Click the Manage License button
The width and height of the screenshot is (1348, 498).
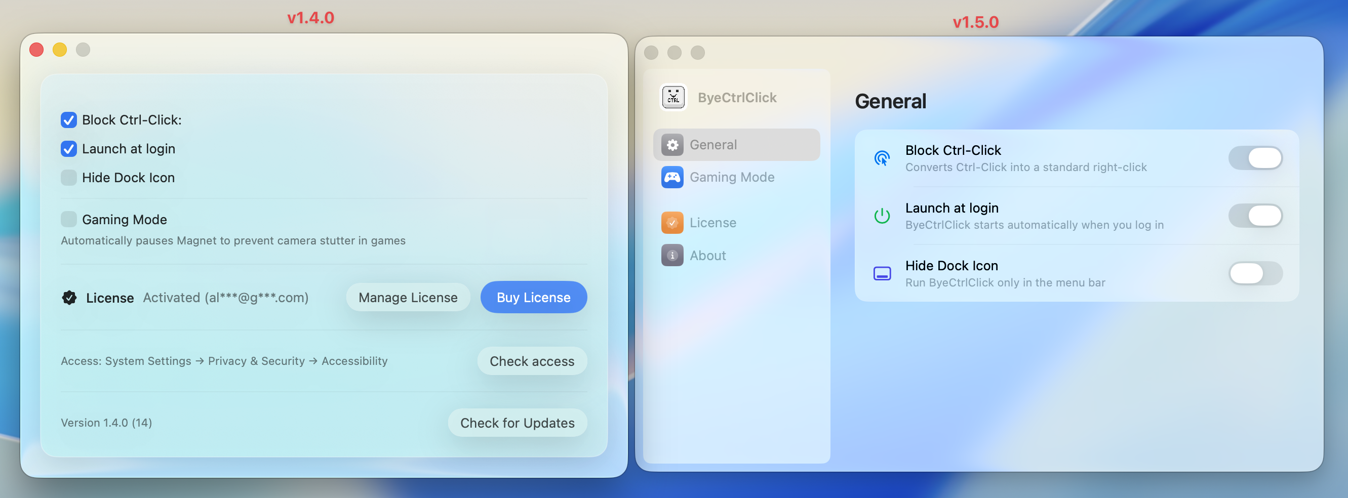point(408,298)
